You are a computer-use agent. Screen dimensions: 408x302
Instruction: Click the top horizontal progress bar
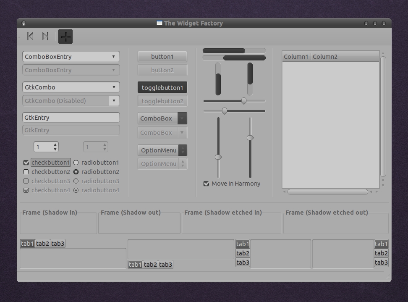click(x=234, y=51)
